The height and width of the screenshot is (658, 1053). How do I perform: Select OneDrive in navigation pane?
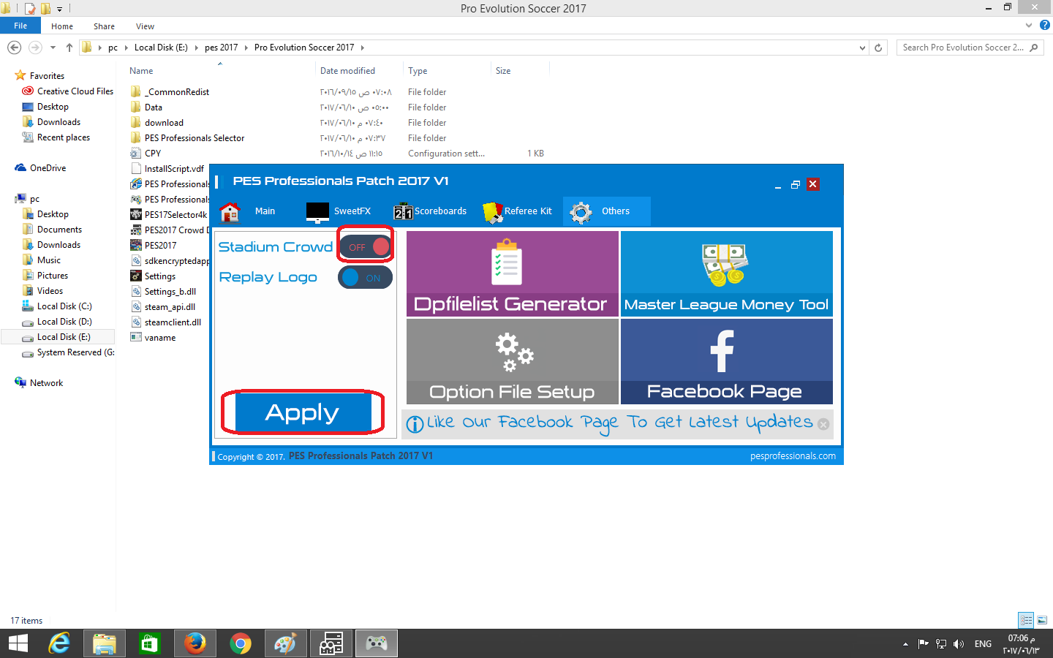[x=48, y=168]
